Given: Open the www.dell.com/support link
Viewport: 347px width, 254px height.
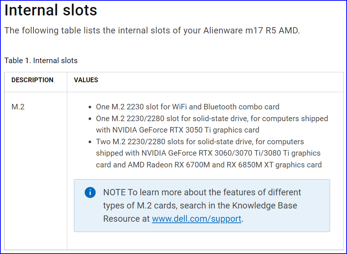Looking at the screenshot, I should pos(196,219).
